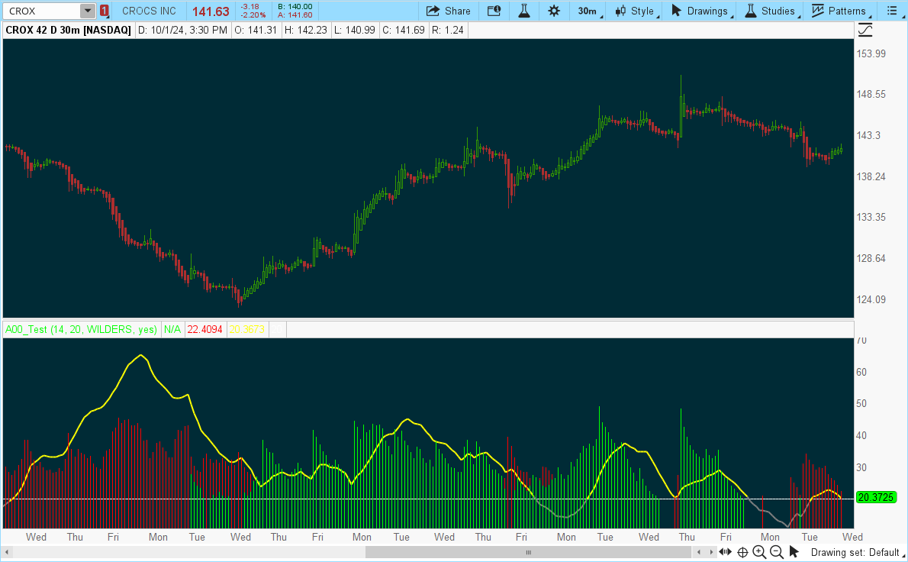Click the yellow study value 20.3673

(x=246, y=329)
